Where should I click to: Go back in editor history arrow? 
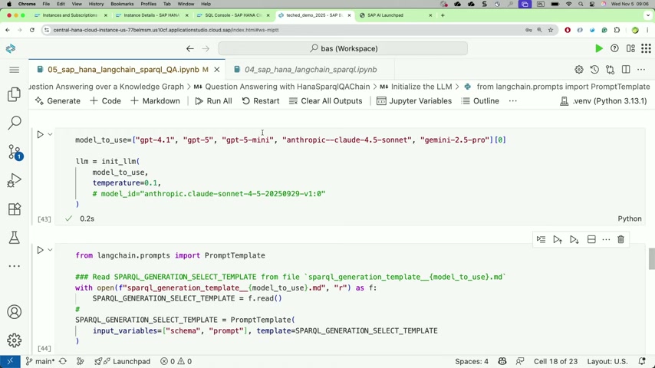point(190,48)
